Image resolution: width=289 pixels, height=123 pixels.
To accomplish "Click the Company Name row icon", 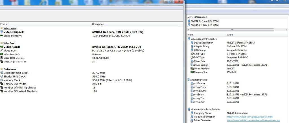I will click(192, 113).
